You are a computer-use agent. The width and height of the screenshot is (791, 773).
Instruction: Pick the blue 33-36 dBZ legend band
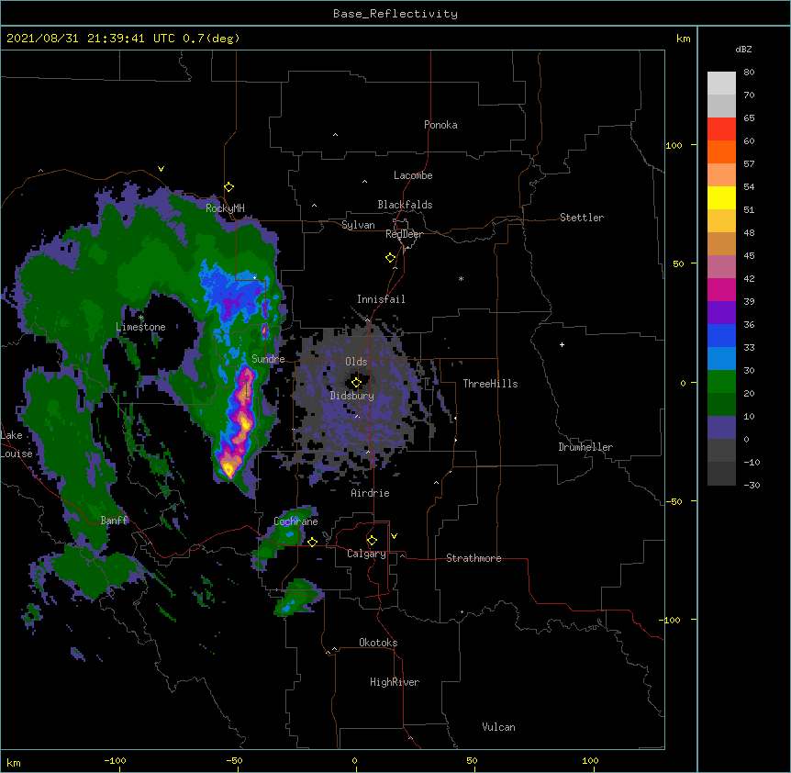pyautogui.click(x=721, y=335)
